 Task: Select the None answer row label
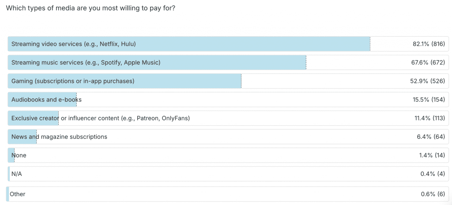click(x=19, y=155)
